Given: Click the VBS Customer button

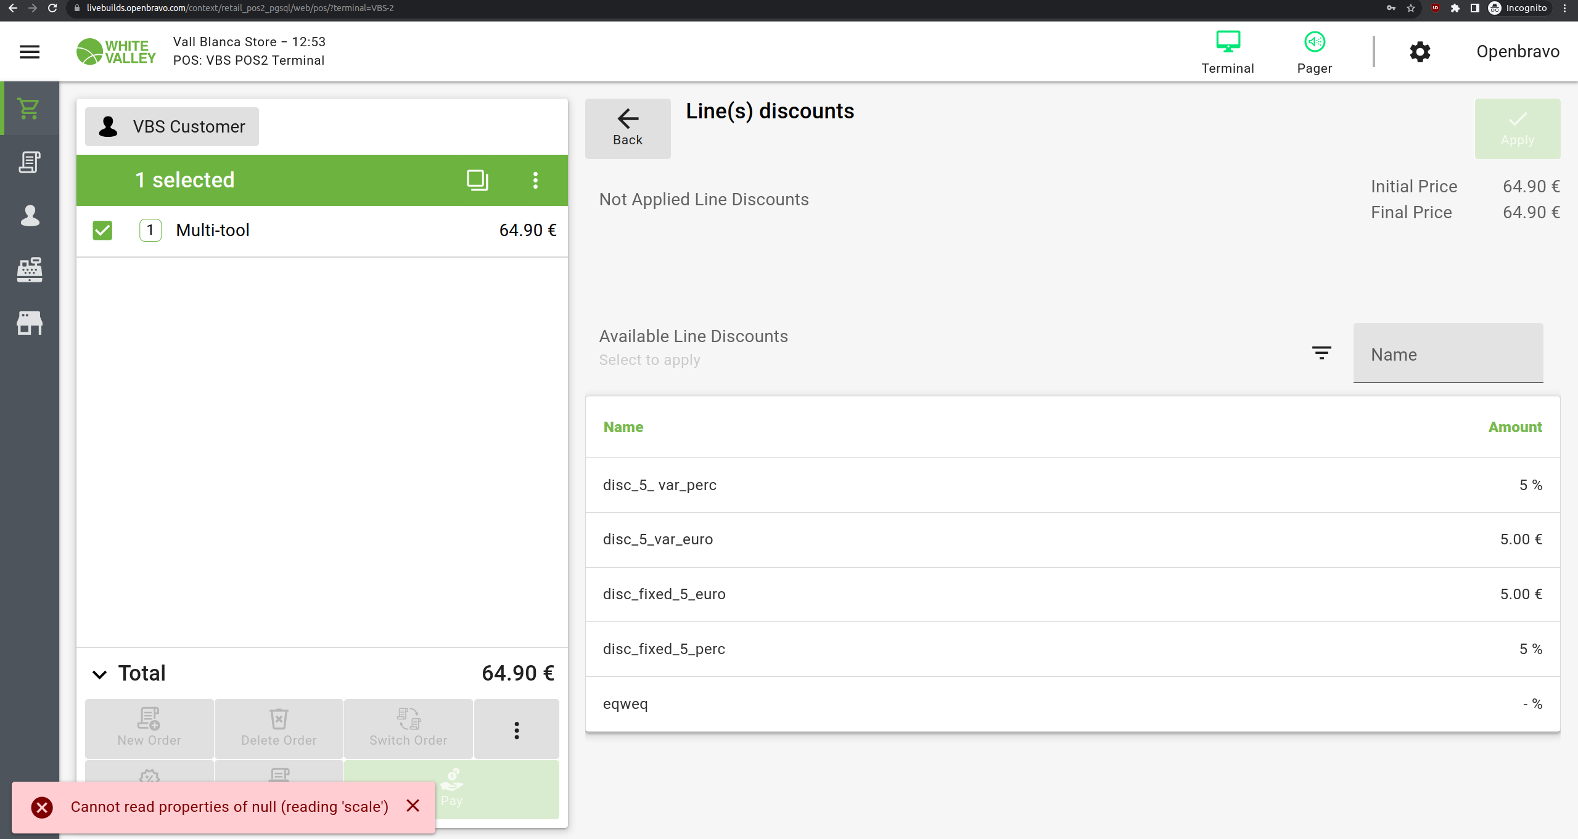Looking at the screenshot, I should [172, 127].
